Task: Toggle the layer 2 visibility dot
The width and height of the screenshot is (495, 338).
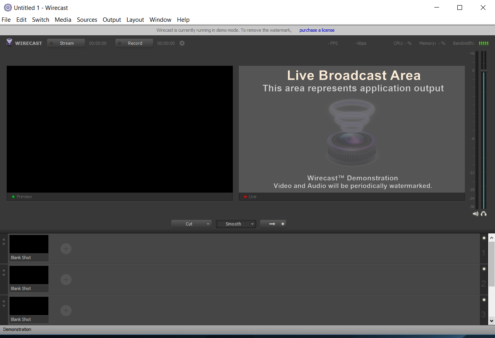Action: pos(484,269)
